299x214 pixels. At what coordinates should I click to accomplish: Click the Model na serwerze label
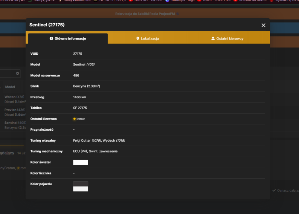[45, 75]
